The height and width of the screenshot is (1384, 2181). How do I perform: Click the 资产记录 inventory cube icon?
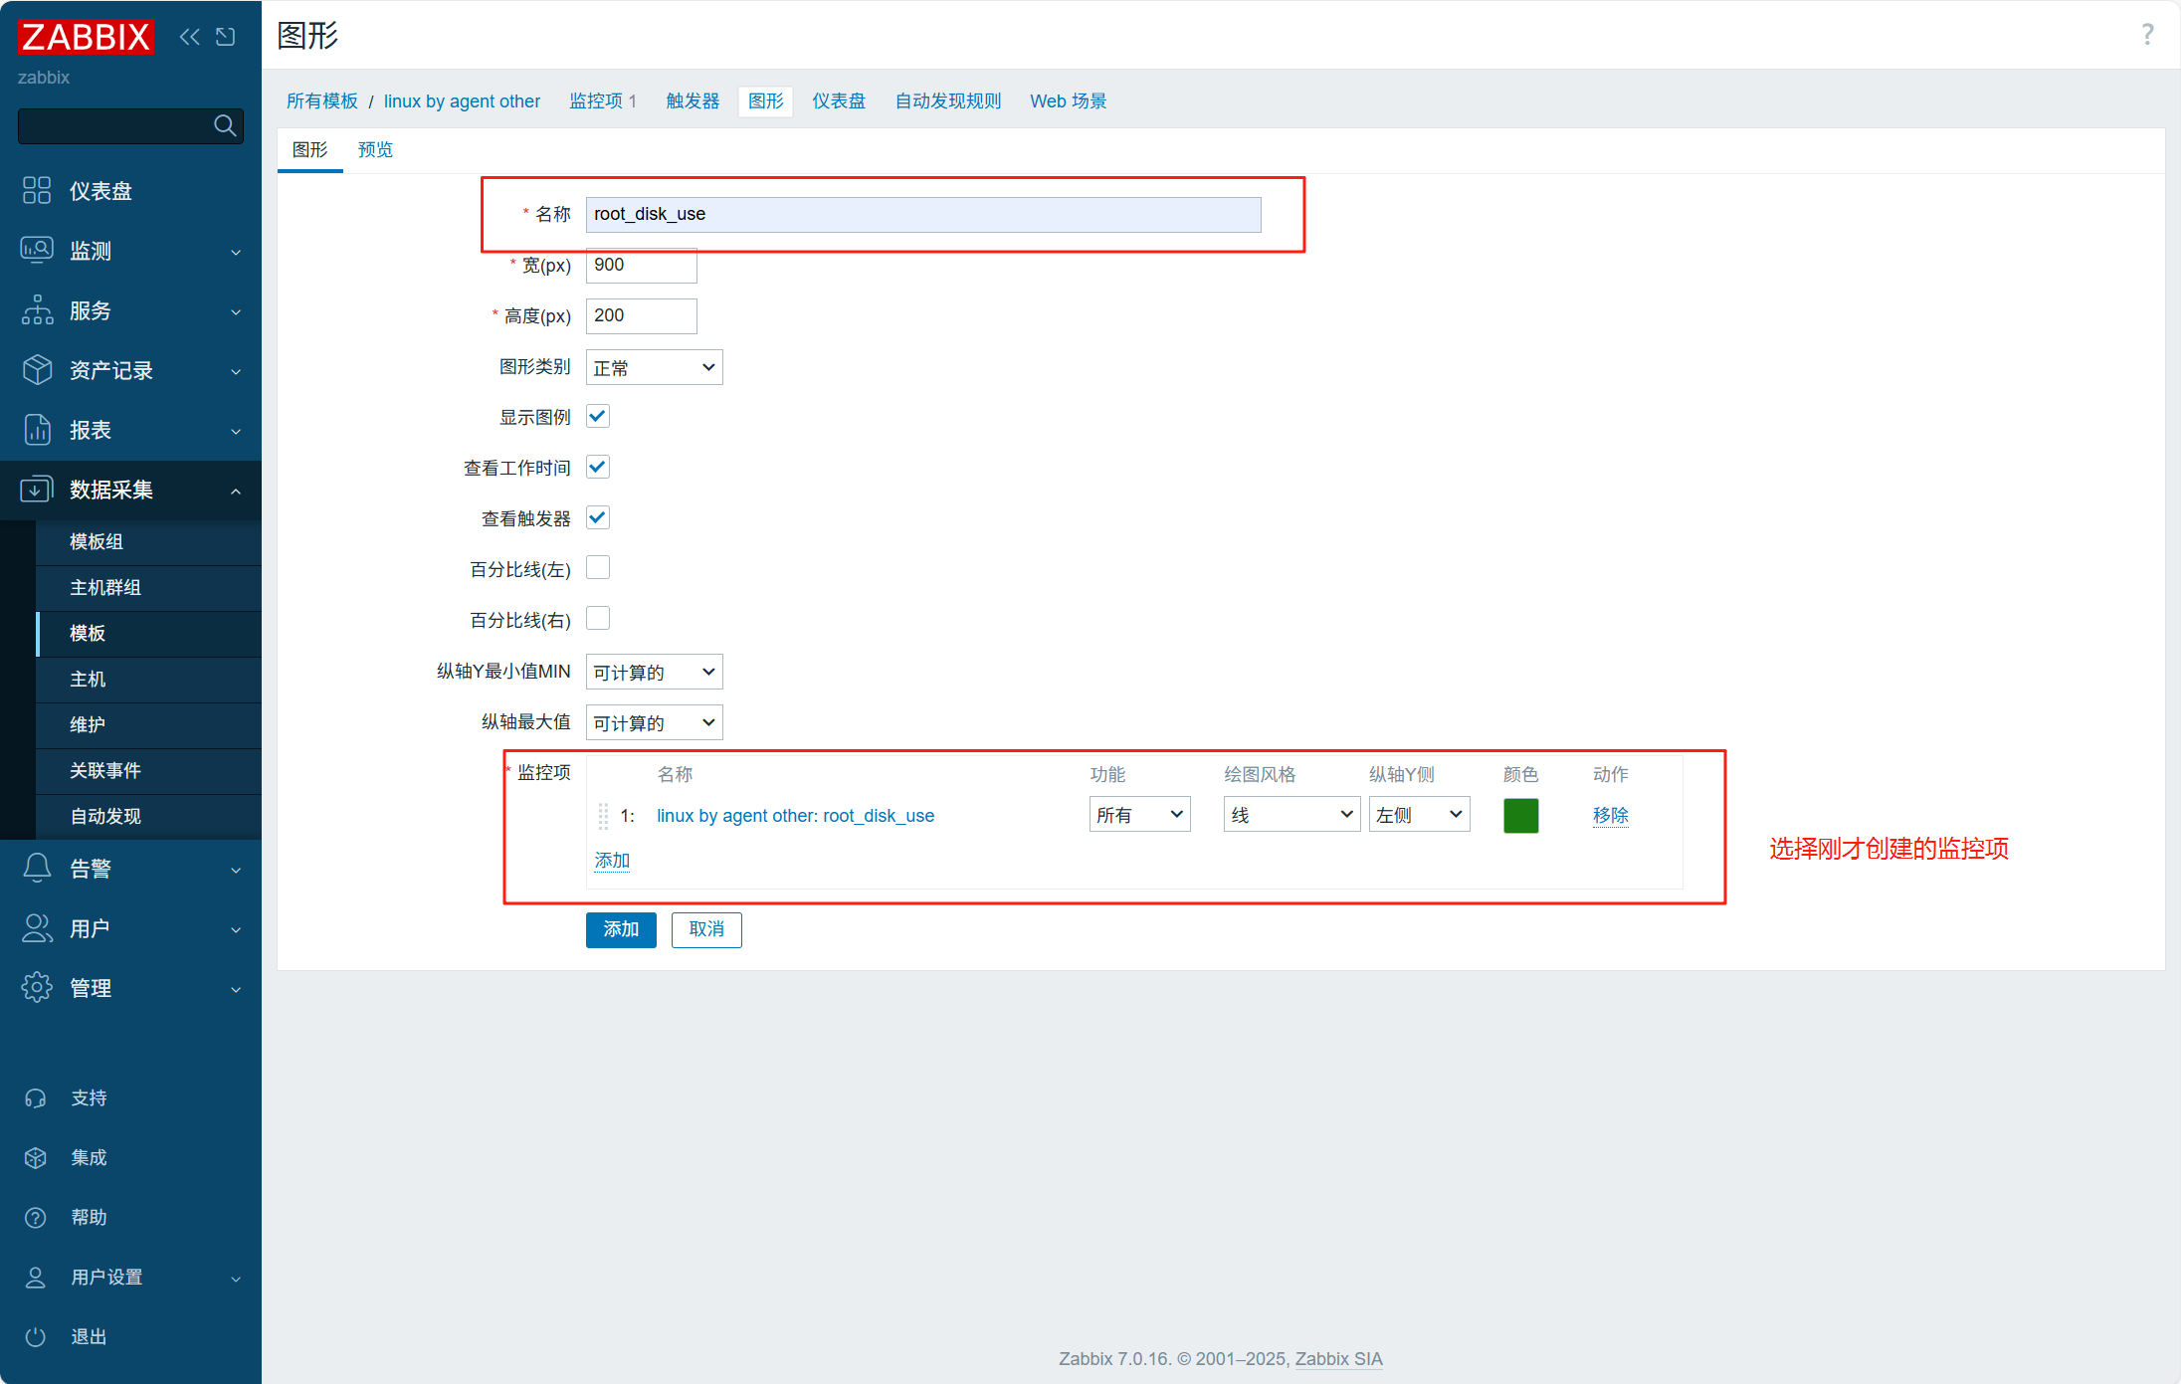(37, 369)
